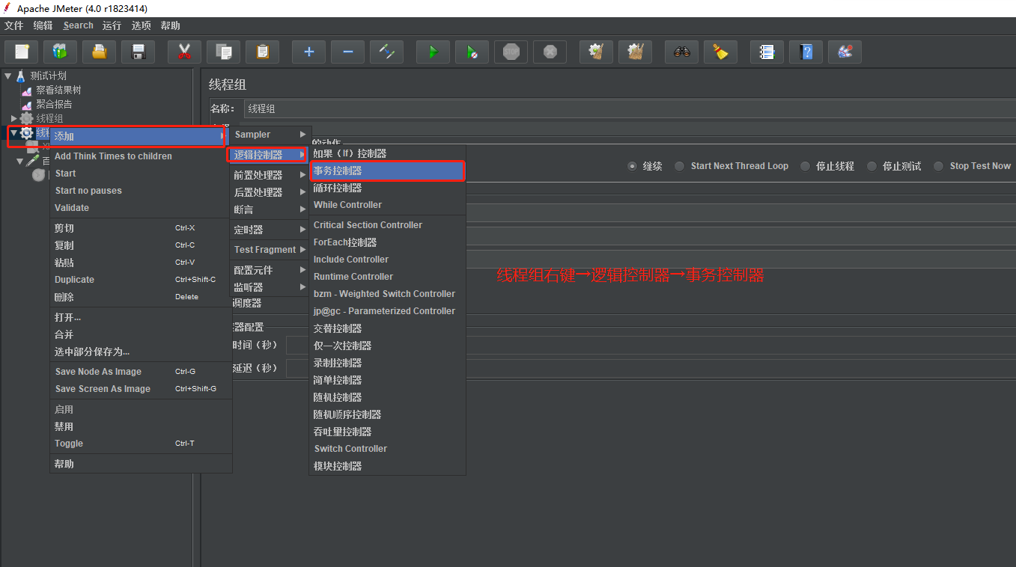Open the 编辑 menu in menu bar

click(43, 25)
